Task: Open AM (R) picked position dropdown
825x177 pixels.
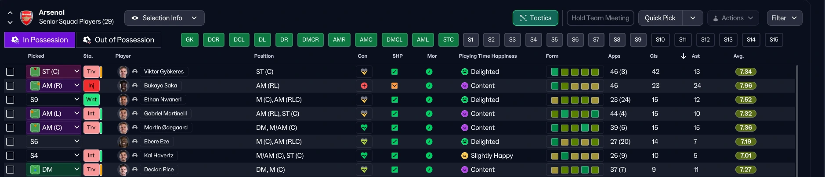Action: [53, 86]
